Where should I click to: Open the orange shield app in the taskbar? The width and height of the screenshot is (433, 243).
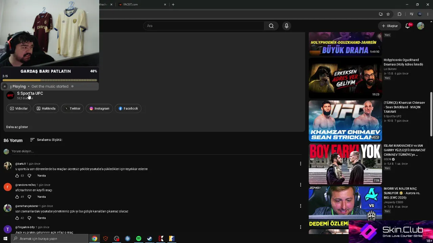[x=106, y=239]
